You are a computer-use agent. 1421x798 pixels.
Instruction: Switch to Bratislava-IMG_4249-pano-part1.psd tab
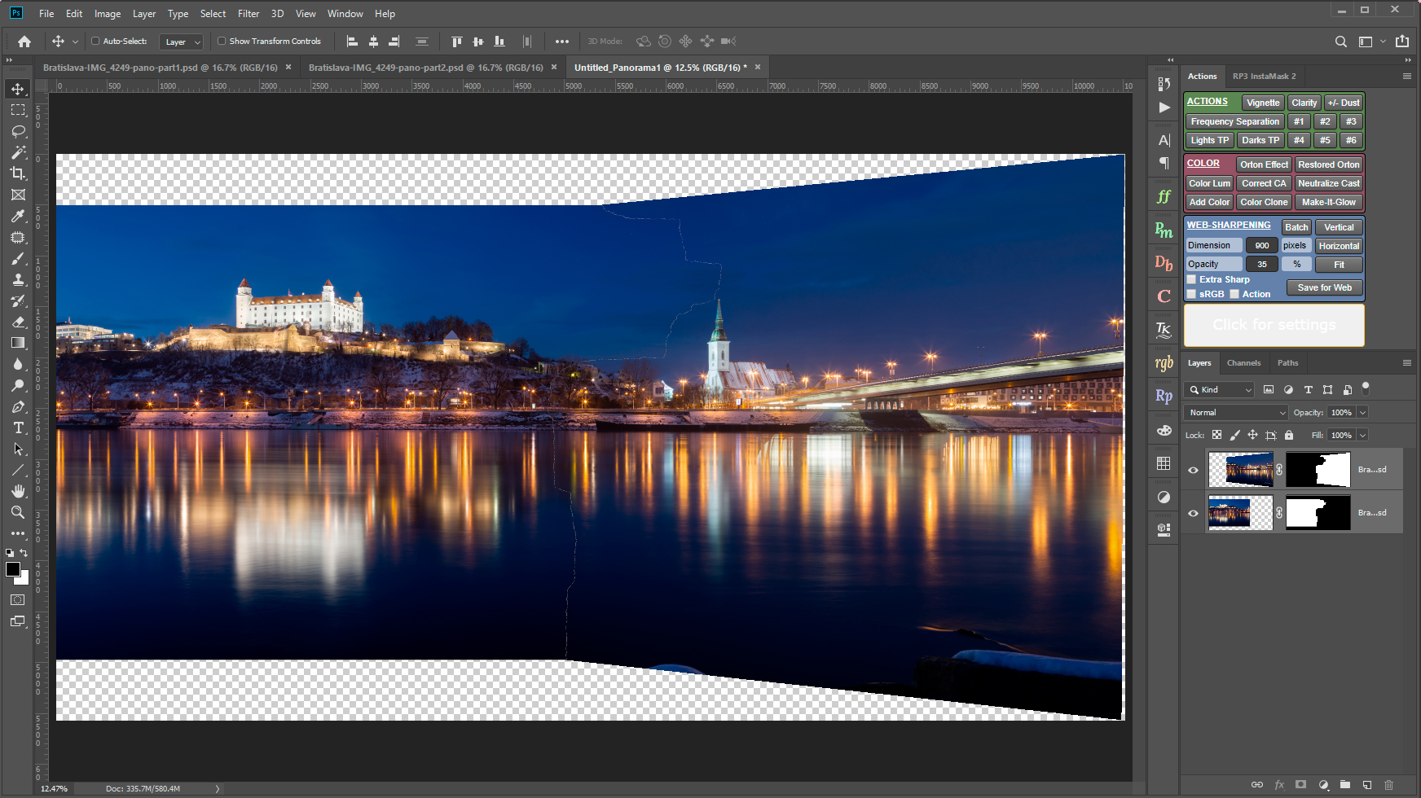coord(161,68)
